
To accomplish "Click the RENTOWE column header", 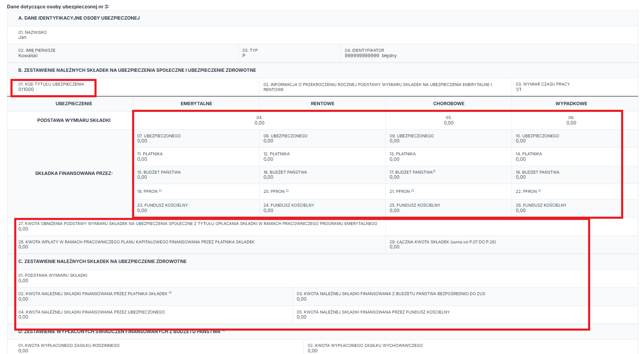I will point(322,104).
